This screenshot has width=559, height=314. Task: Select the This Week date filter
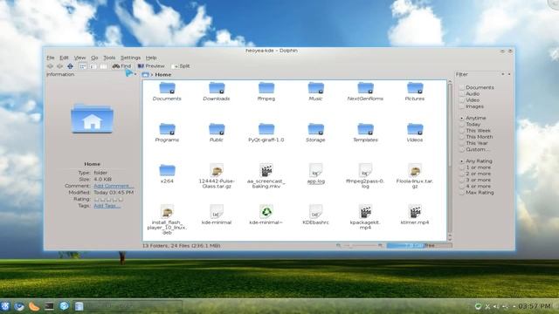pos(462,131)
